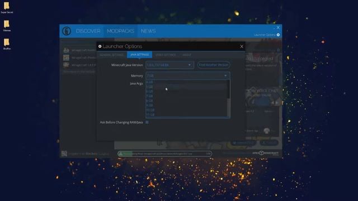The image size is (358, 201).
Task: Choose 9 GB in the memory list
Action: (x=186, y=106)
